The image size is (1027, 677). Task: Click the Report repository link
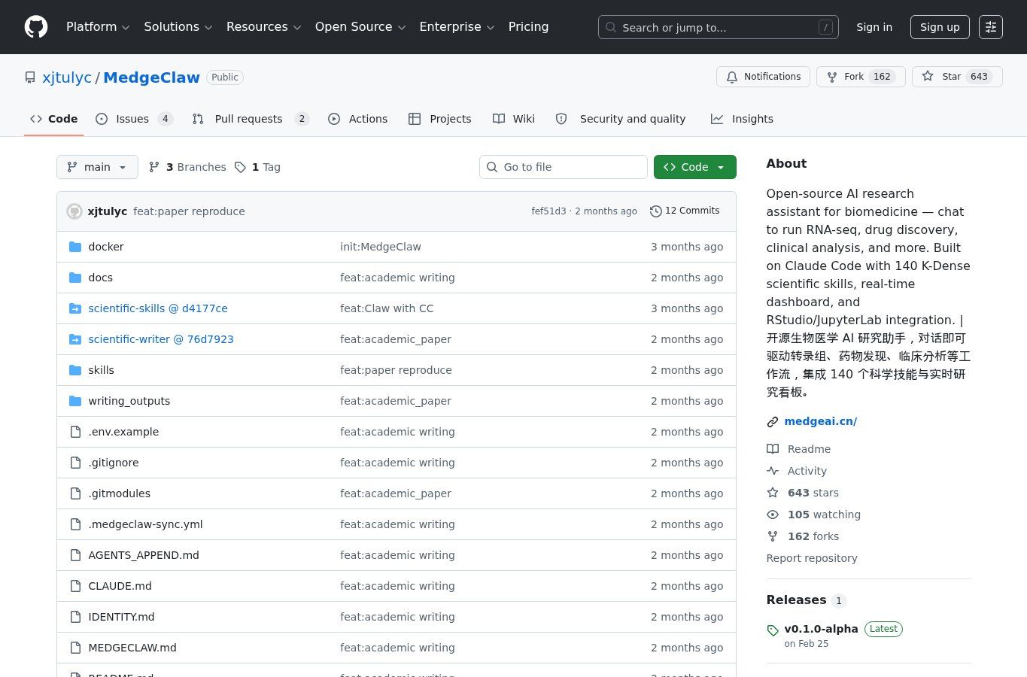[812, 558]
